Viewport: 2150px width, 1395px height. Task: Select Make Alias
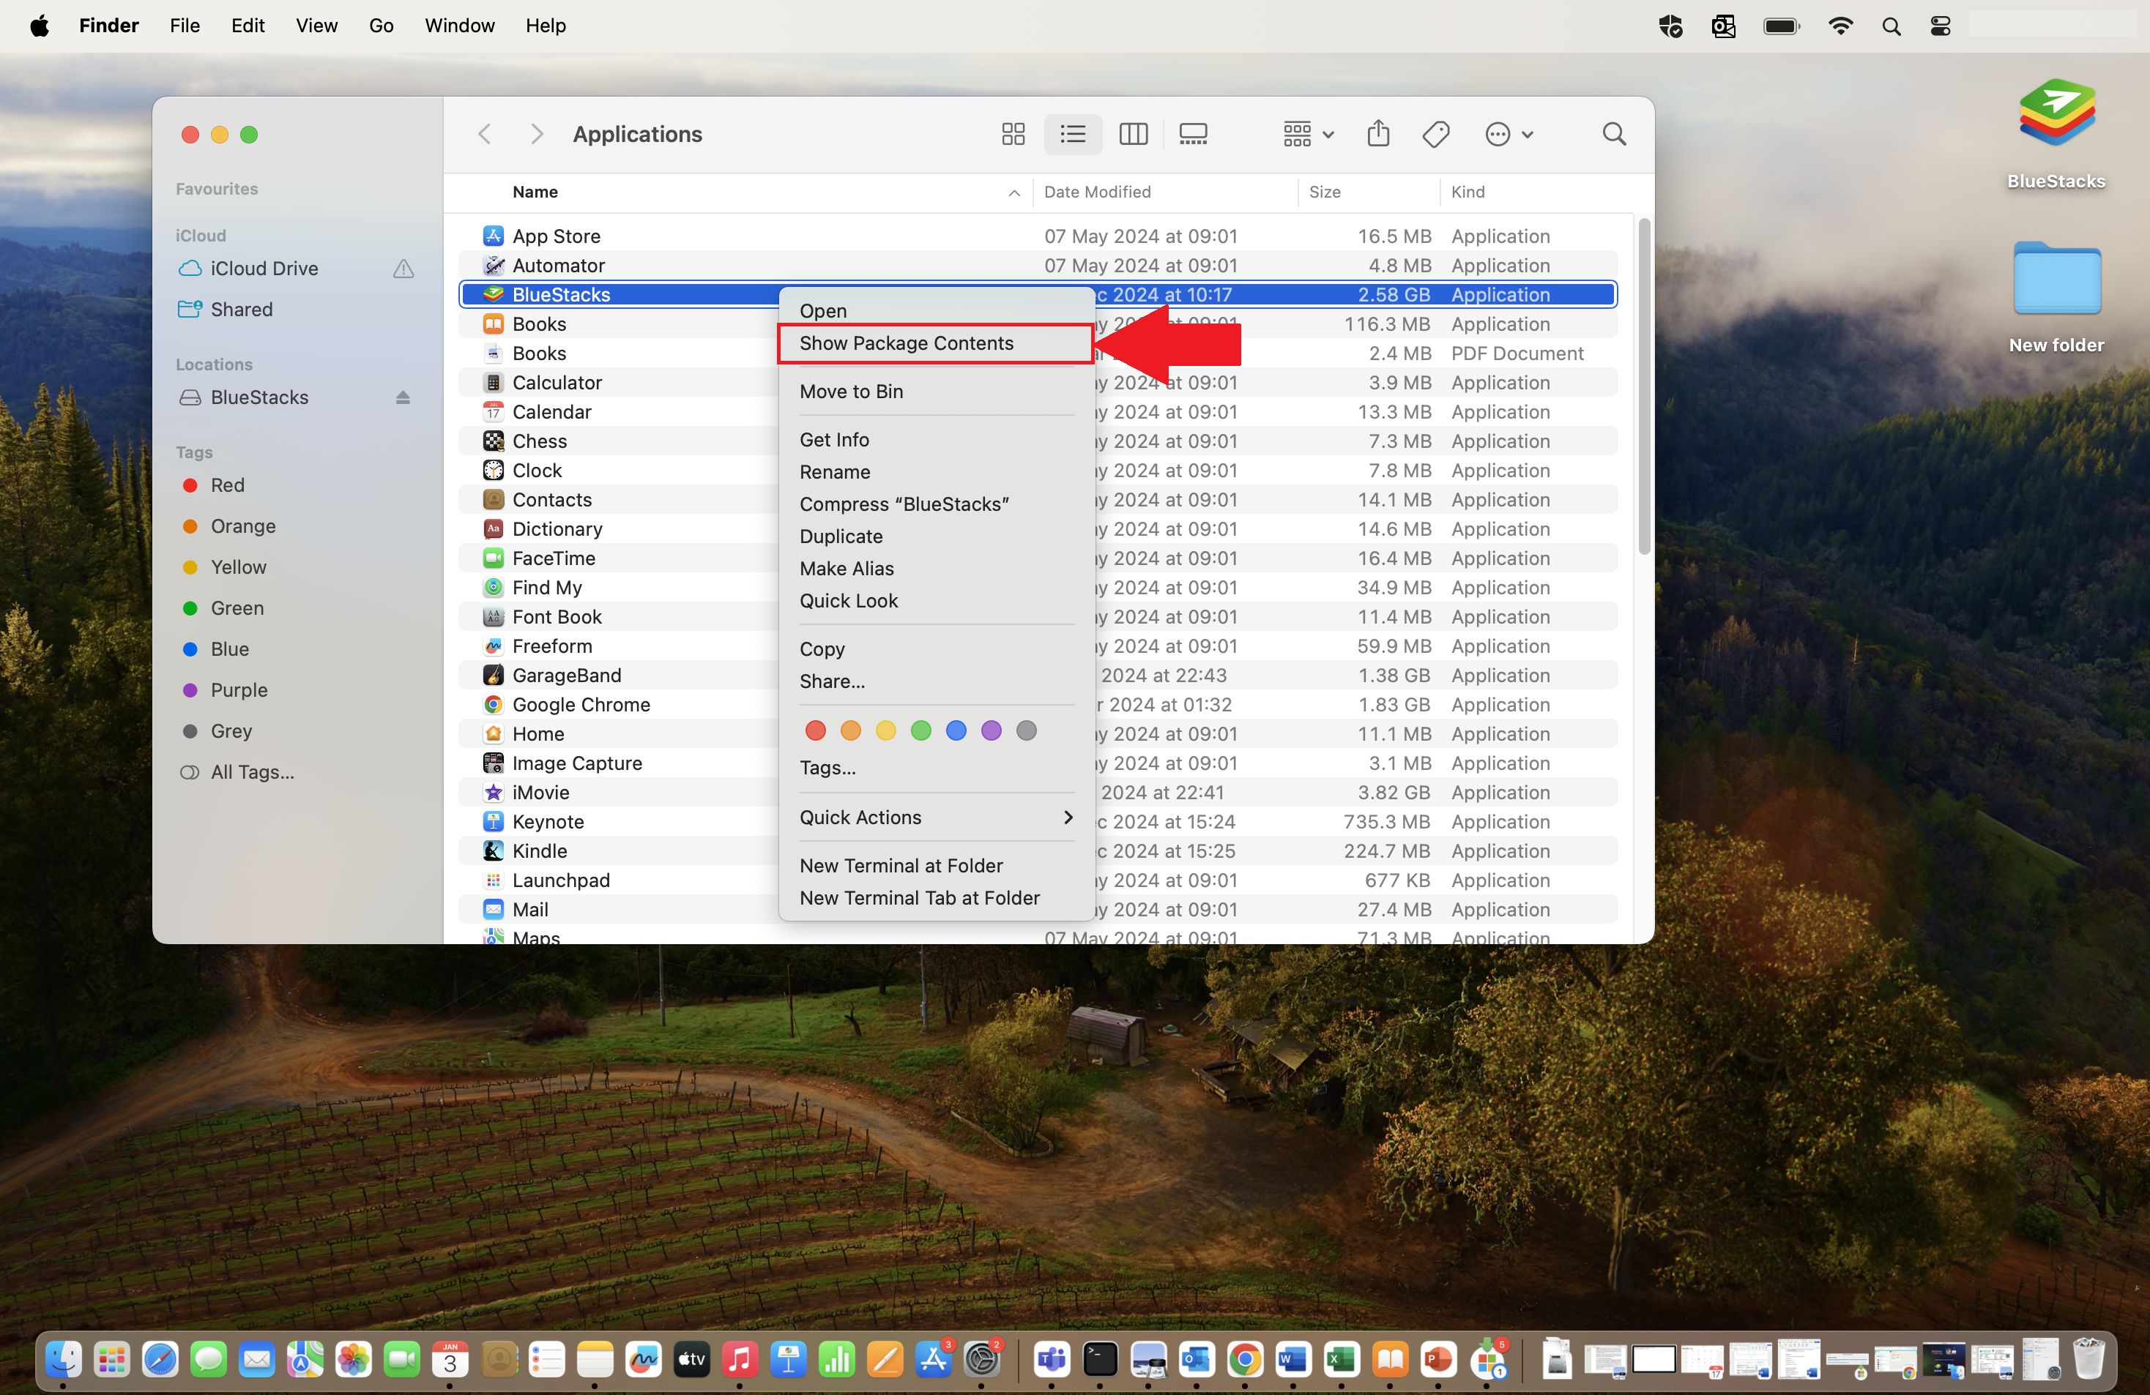pyautogui.click(x=937, y=568)
